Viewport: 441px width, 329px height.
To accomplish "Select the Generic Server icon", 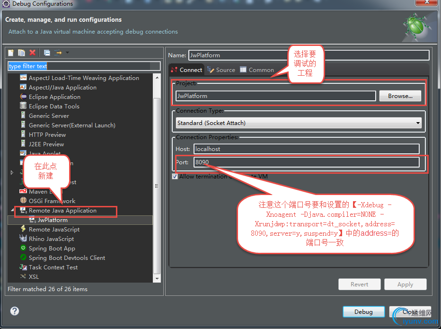I will coord(23,116).
